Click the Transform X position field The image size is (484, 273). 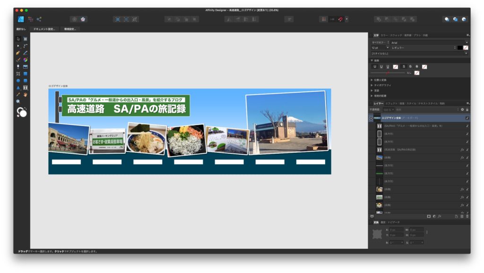(397, 230)
